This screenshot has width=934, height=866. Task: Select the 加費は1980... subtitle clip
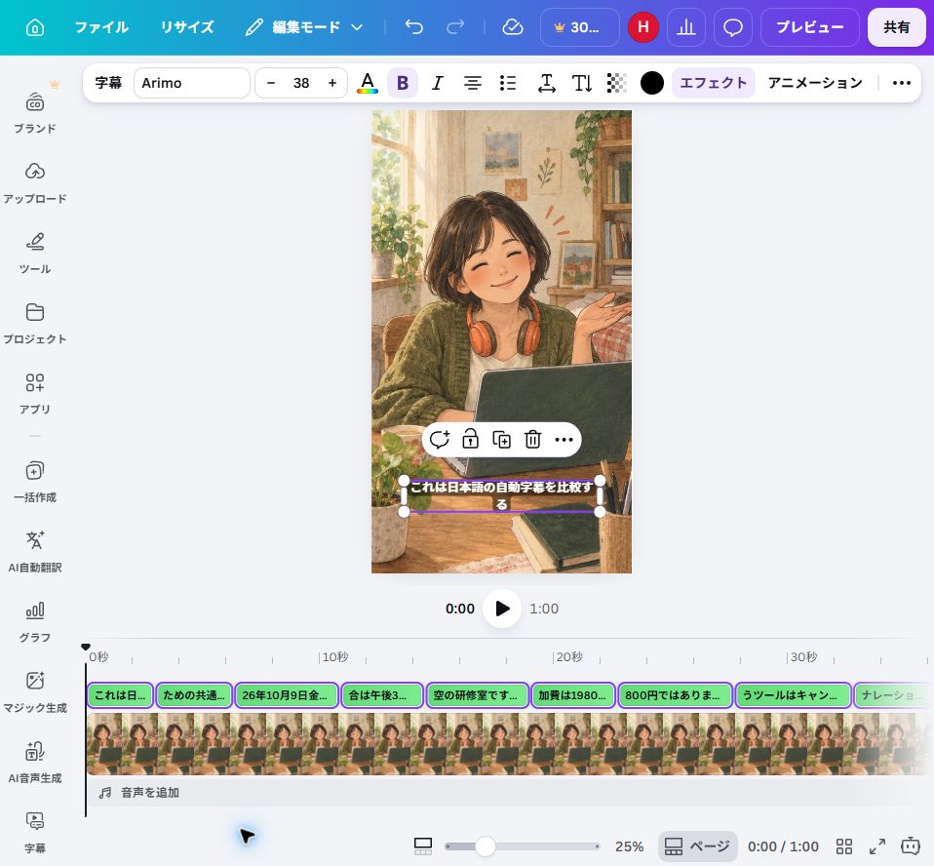(x=573, y=695)
